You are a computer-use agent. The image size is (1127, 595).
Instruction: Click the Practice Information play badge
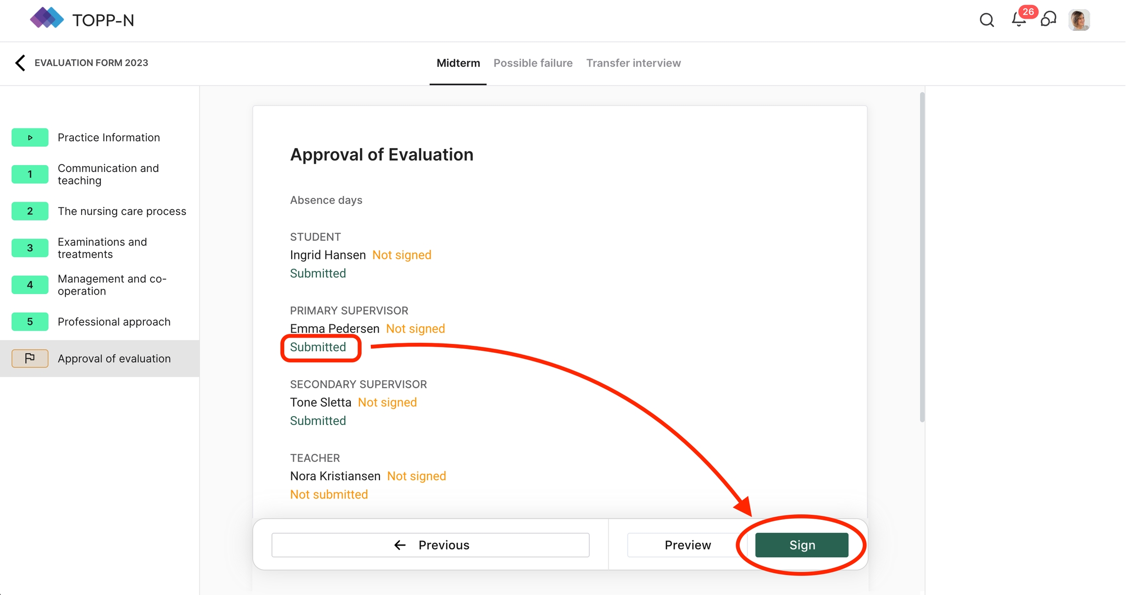(x=30, y=138)
